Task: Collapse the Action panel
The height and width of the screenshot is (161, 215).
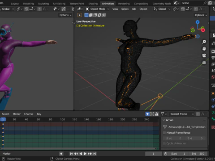Action: point(164,120)
